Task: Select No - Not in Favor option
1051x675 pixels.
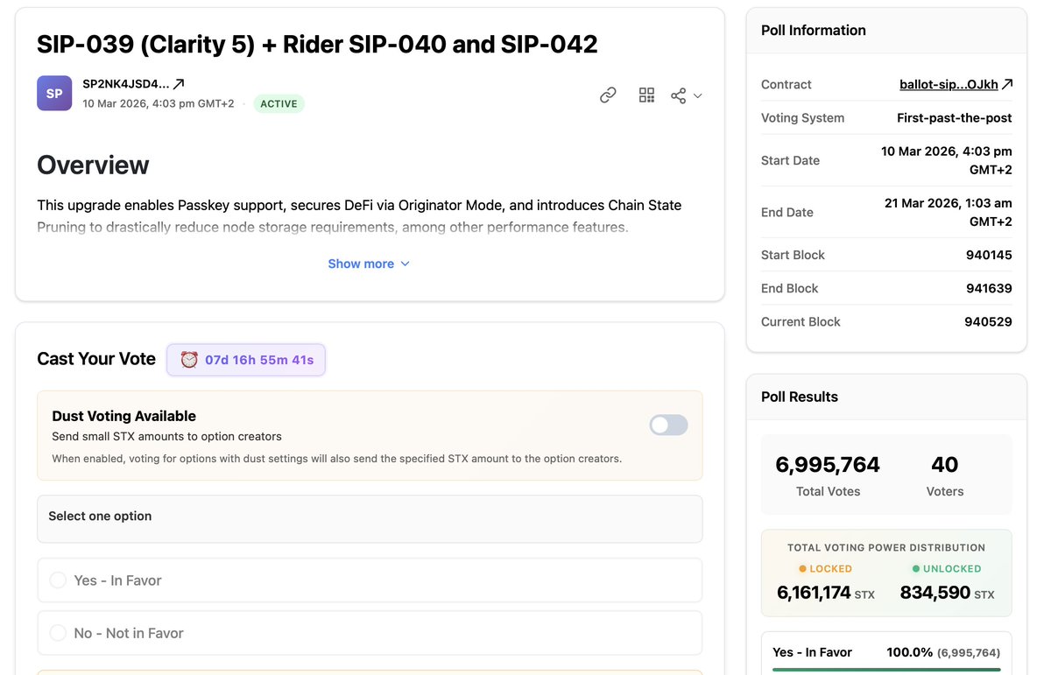Action: coord(370,633)
